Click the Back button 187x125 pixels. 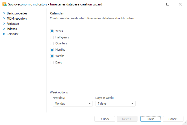(105, 119)
